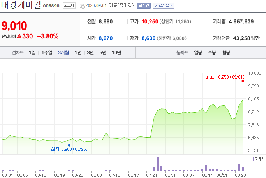Click the blue 최저 5,960 marker dot

69,145
